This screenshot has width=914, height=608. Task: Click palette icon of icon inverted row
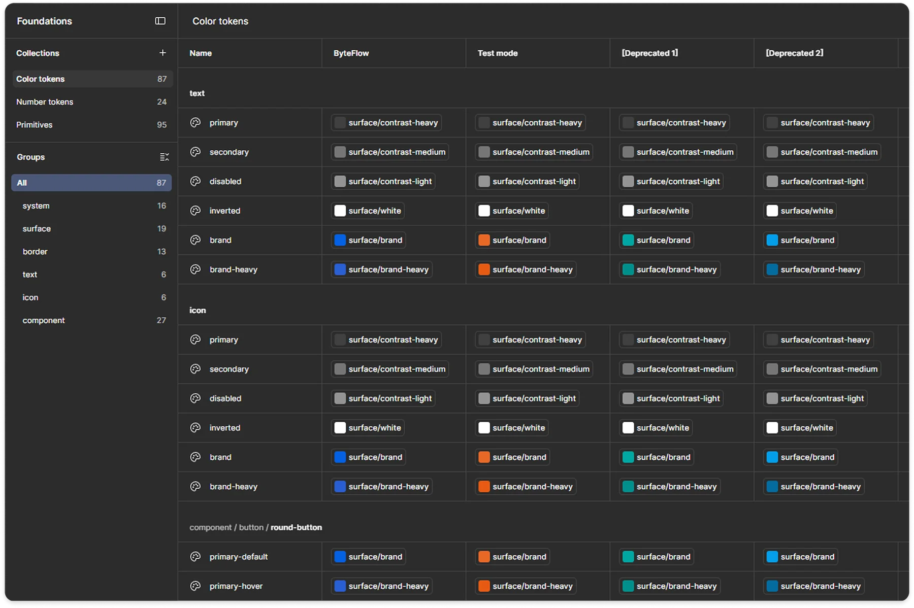(x=195, y=428)
